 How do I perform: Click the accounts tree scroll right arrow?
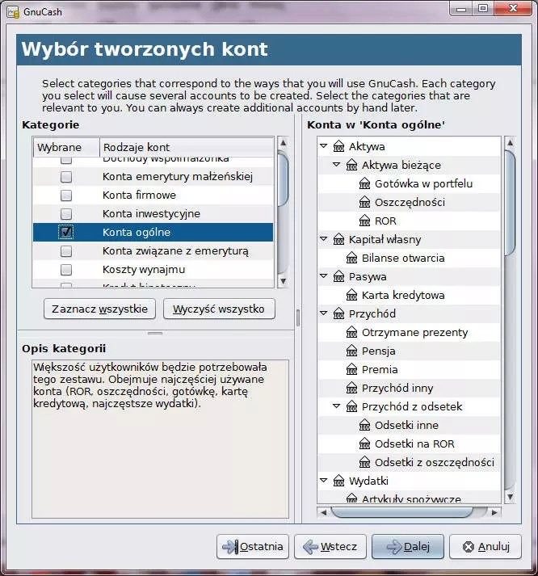pyautogui.click(x=494, y=512)
